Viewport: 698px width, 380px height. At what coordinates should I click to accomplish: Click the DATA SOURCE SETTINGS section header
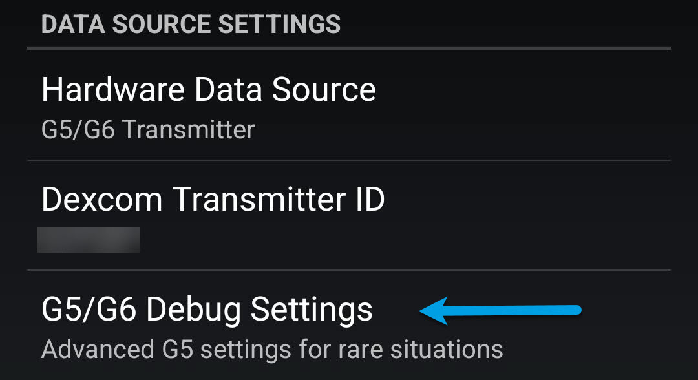[x=192, y=24]
